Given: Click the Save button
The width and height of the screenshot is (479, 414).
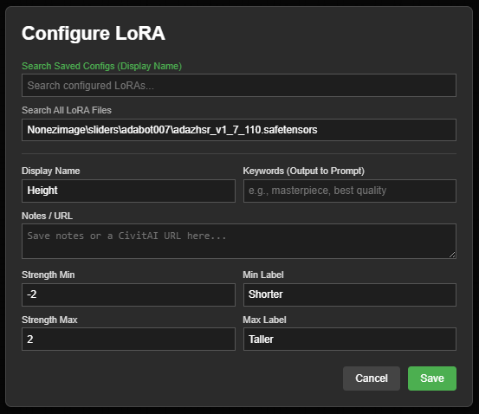Looking at the screenshot, I should (432, 378).
